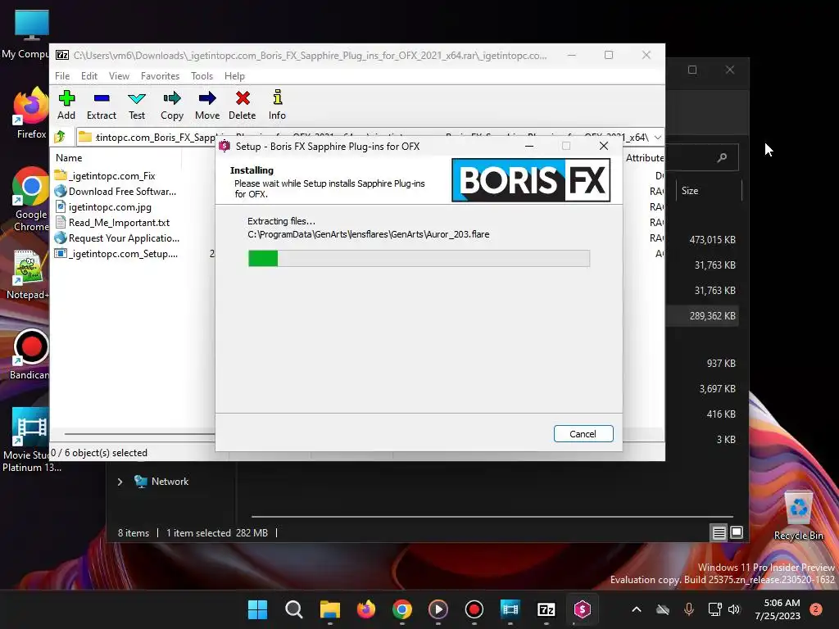This screenshot has width=839, height=629.
Task: Open the View menu in 7-Zip
Action: pyautogui.click(x=119, y=76)
